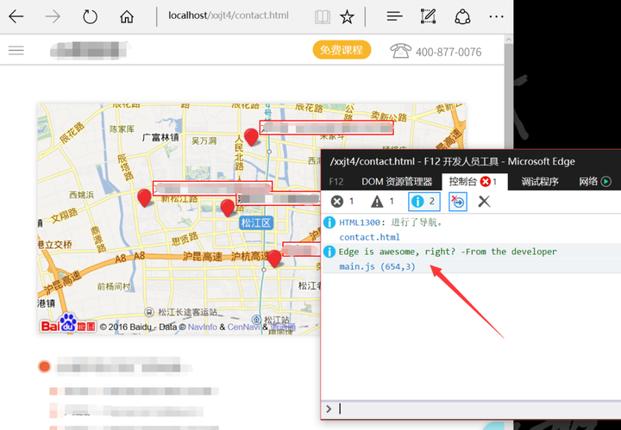Click the address bar localhost/xxjt4/contact.html

pyautogui.click(x=229, y=16)
